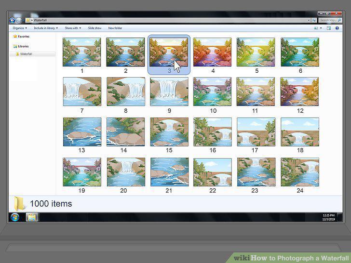Go back with the Back arrow button
The height and width of the screenshot is (263, 351).
point(12,20)
